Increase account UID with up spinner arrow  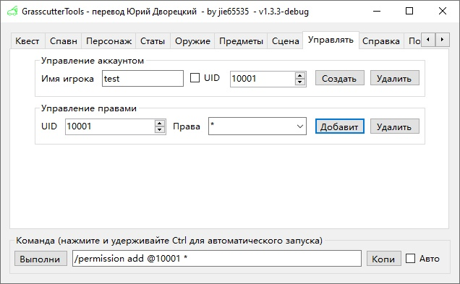point(299,76)
